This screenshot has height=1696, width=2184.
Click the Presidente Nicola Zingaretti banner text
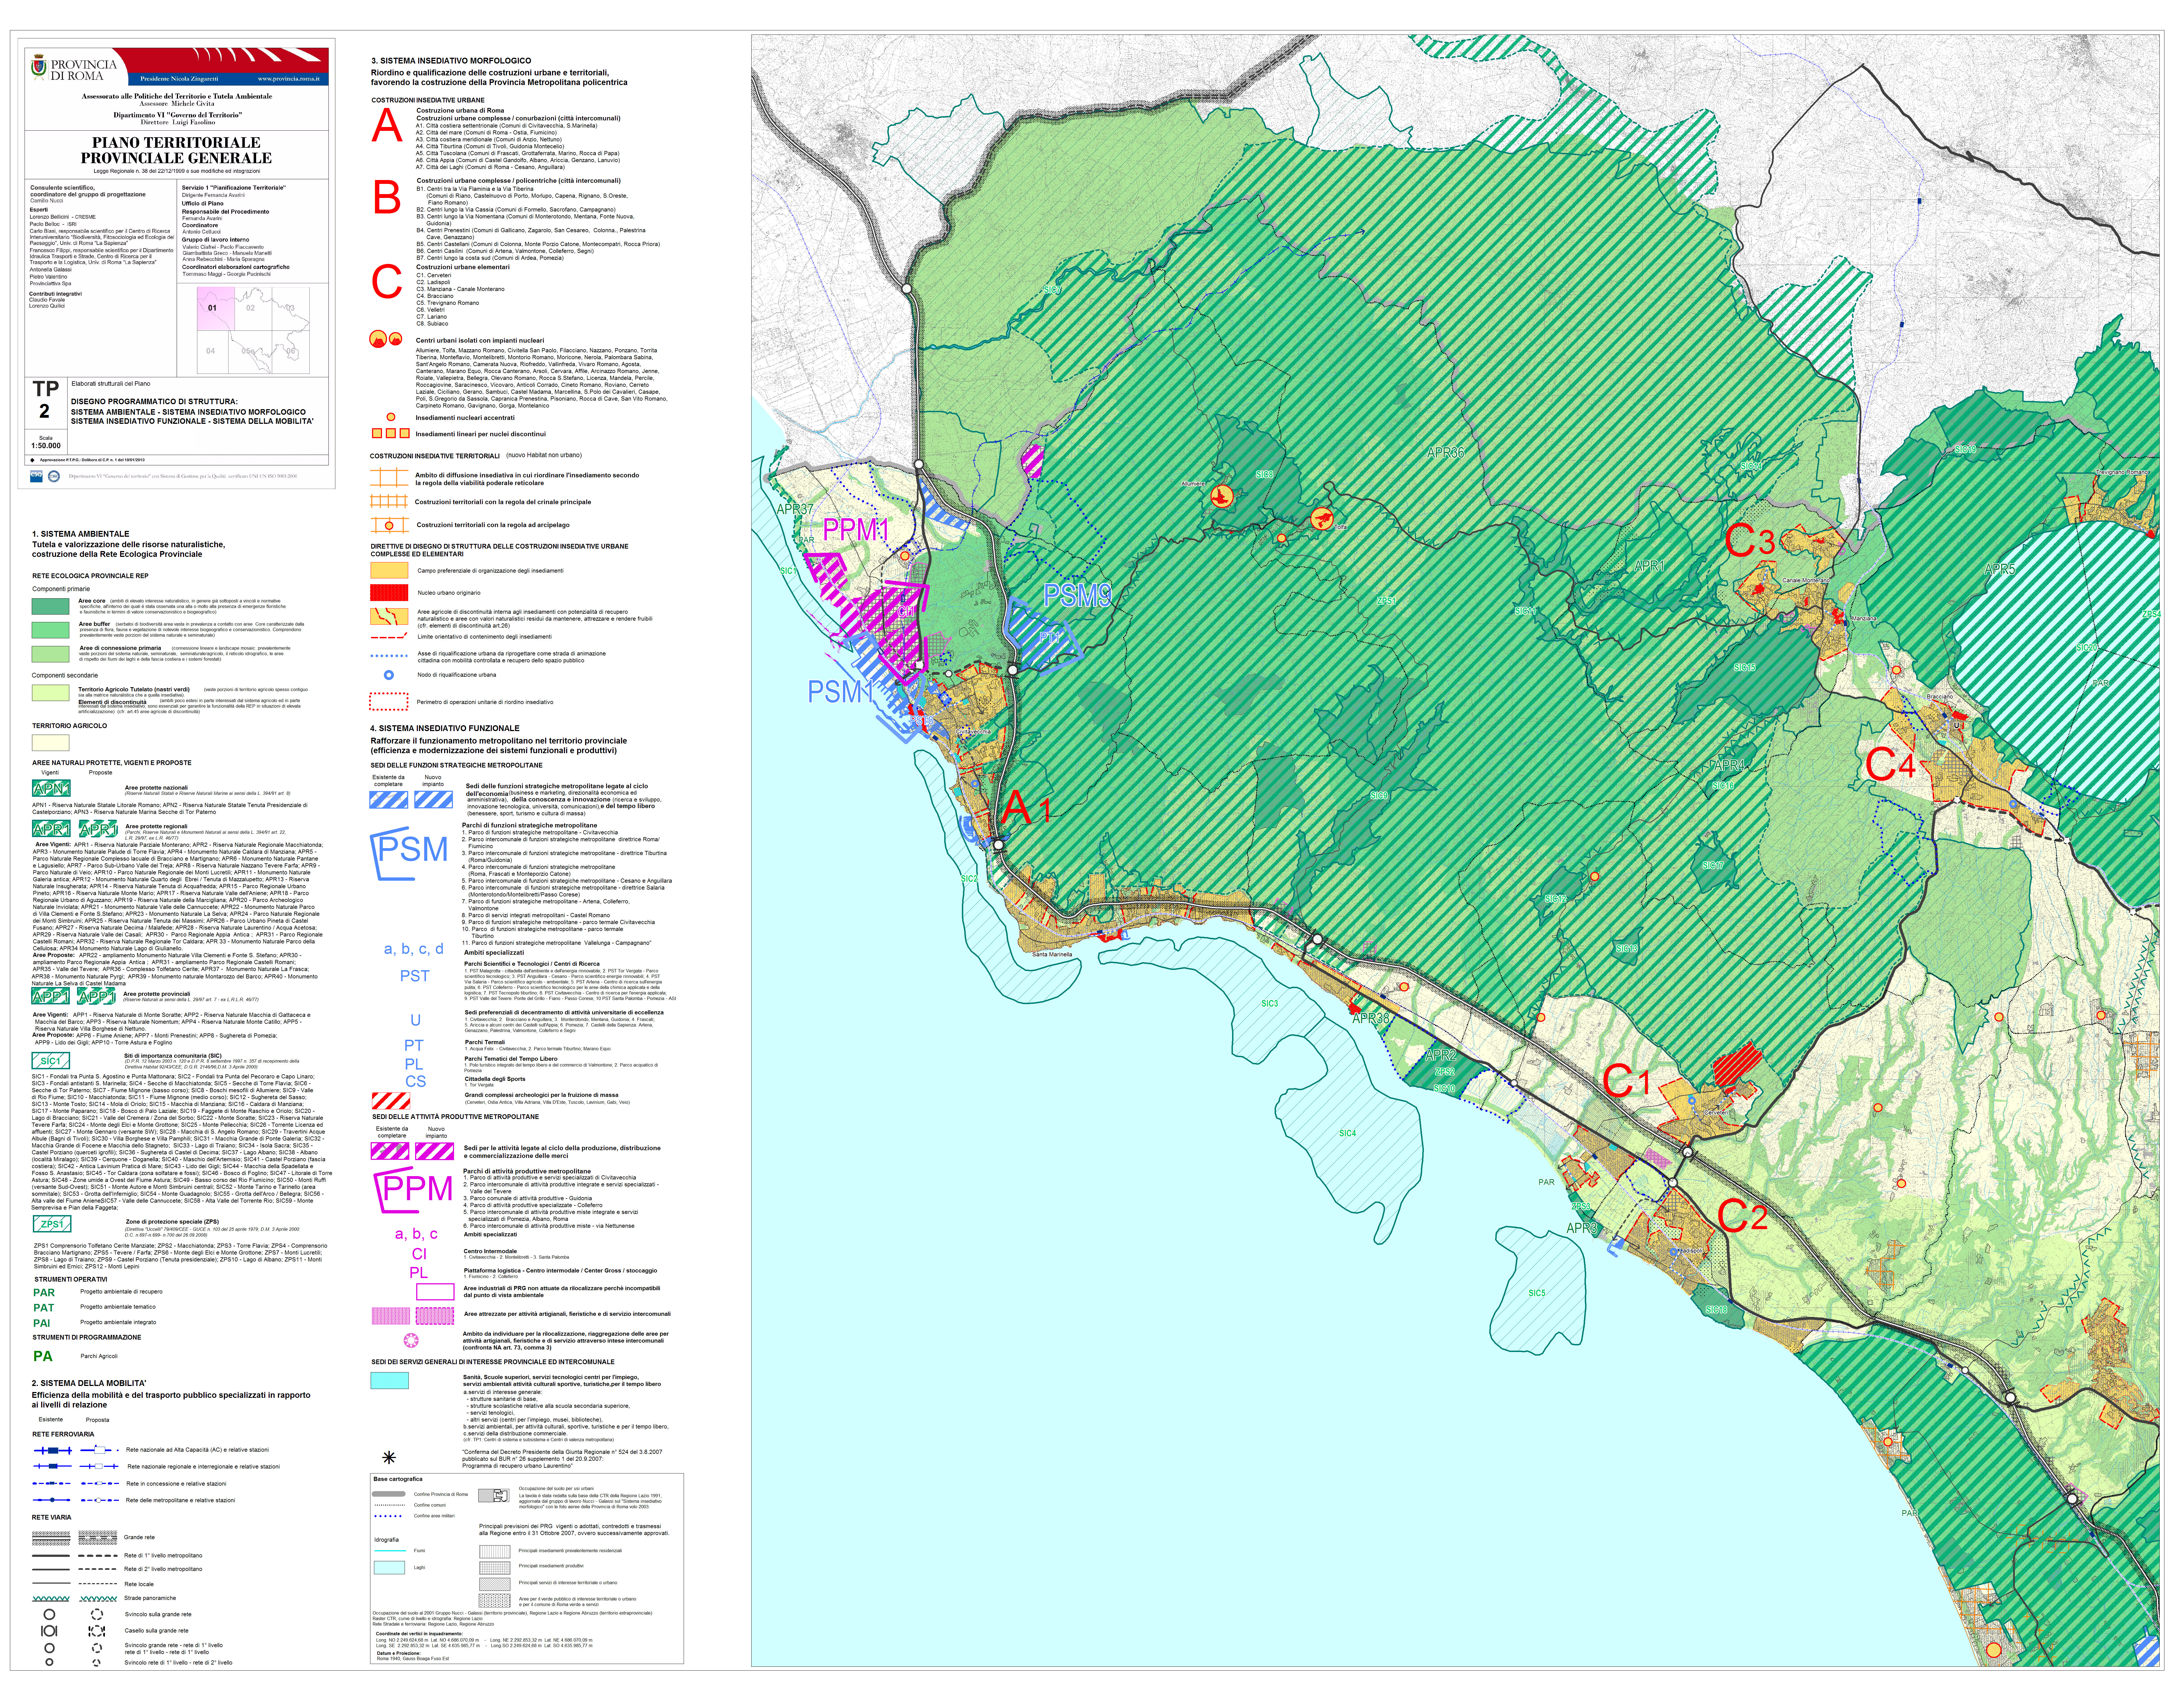point(179,79)
